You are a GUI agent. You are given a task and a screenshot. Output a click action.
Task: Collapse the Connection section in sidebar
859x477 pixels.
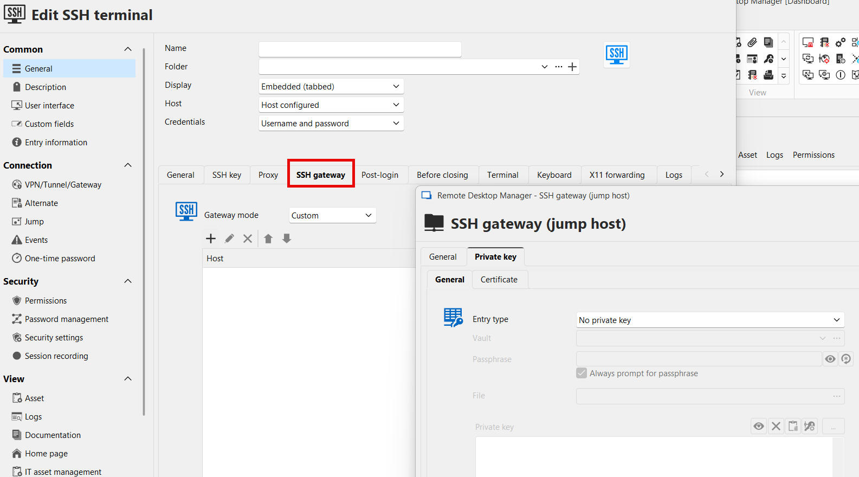pos(128,165)
